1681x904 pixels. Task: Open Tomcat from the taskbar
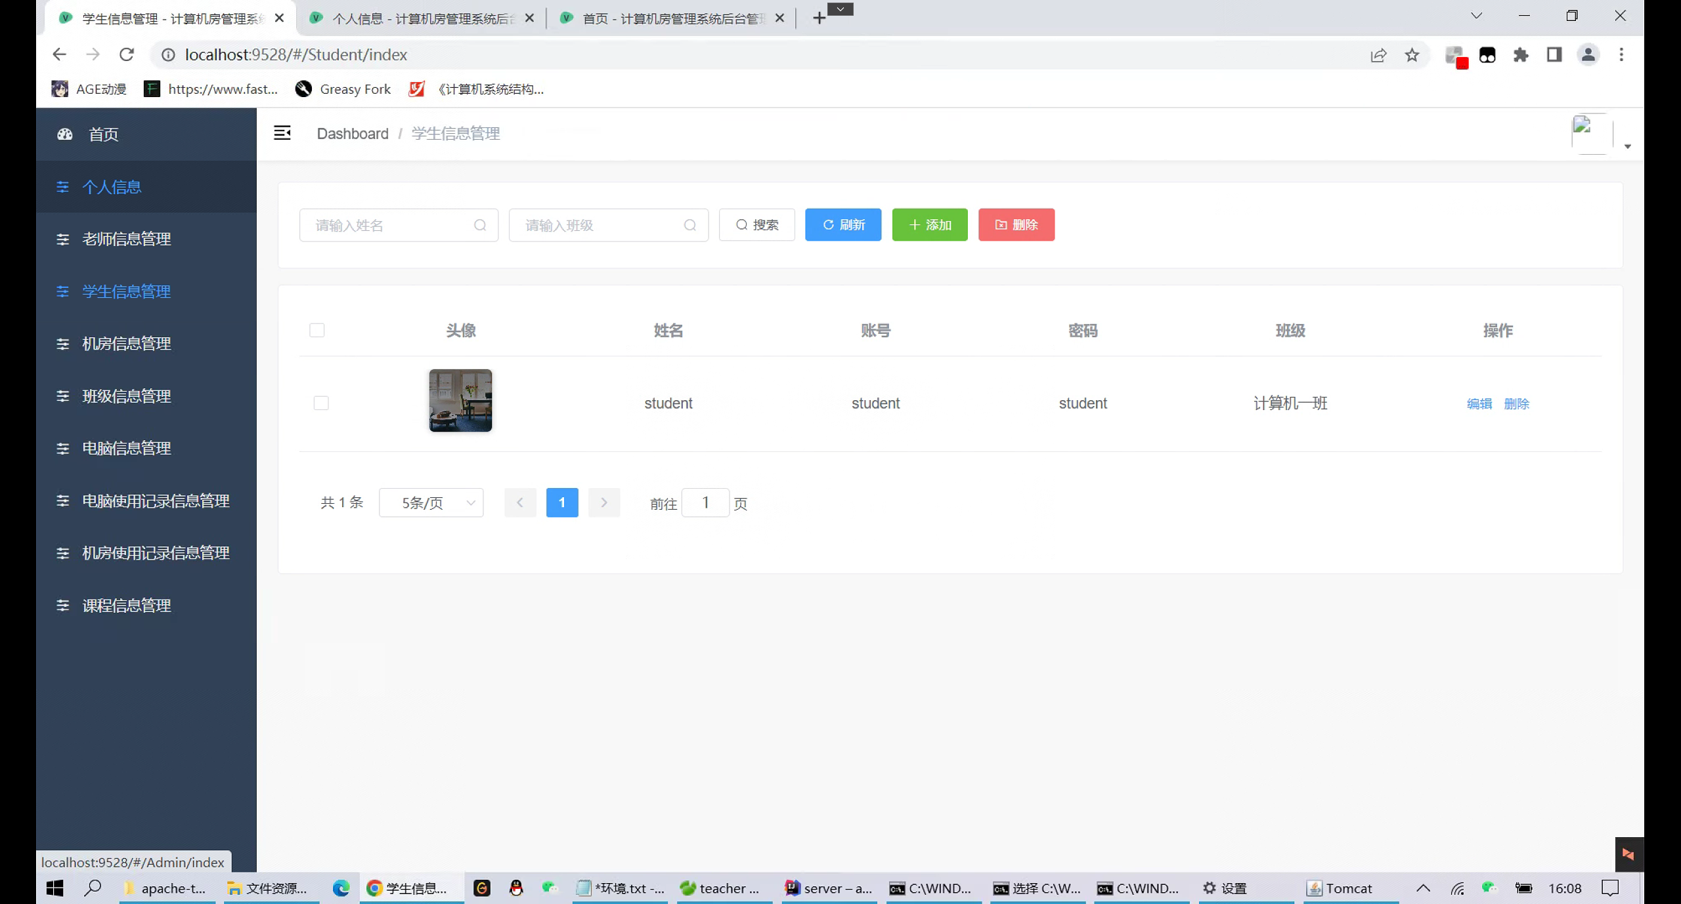(1342, 888)
